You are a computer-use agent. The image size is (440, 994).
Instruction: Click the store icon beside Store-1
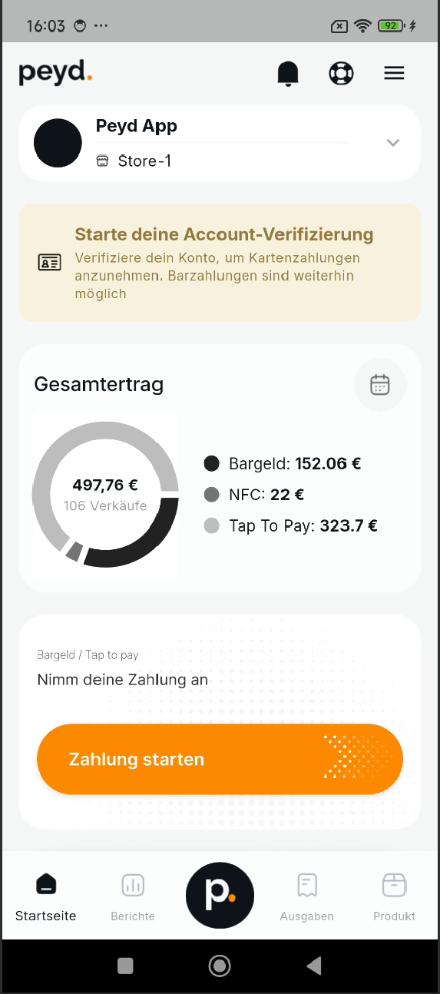click(102, 161)
